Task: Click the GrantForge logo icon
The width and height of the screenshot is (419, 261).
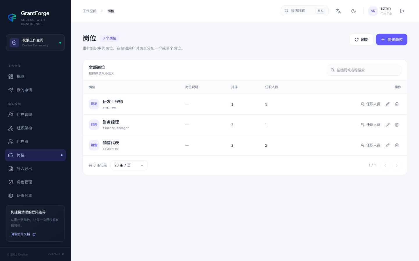Action: (x=12, y=18)
